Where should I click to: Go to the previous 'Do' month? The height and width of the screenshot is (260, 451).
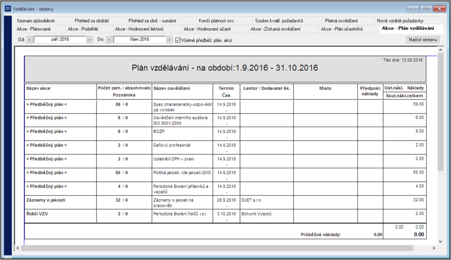(109, 39)
